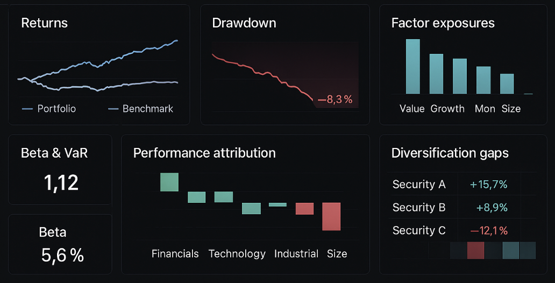Select the Security B row
This screenshot has height=283, width=555.
pos(419,208)
